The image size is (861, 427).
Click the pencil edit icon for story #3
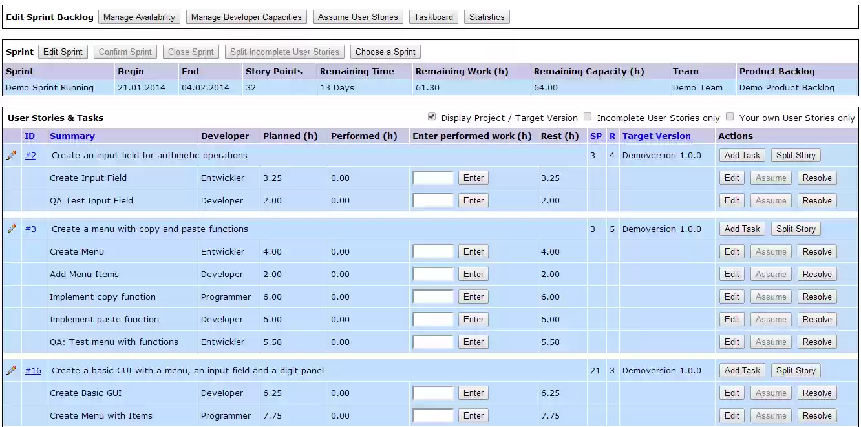pos(10,229)
